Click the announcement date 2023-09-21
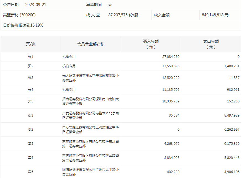This screenshot has width=242, height=178. (35, 5)
